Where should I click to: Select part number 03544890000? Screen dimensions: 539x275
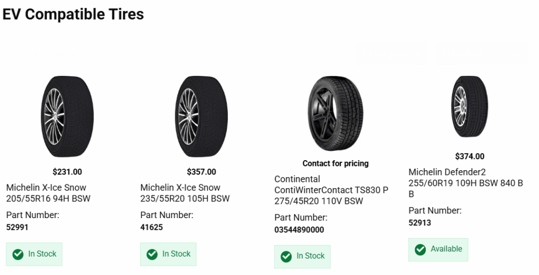tap(299, 230)
